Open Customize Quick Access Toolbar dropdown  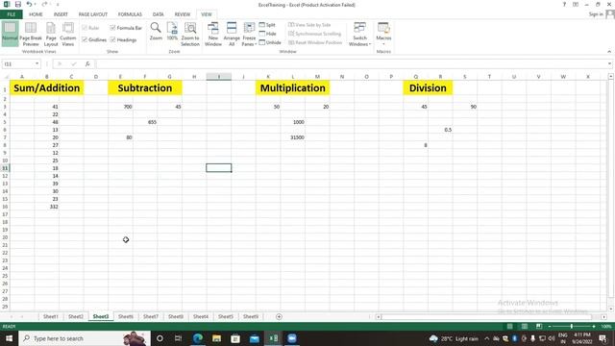tap(58, 4)
